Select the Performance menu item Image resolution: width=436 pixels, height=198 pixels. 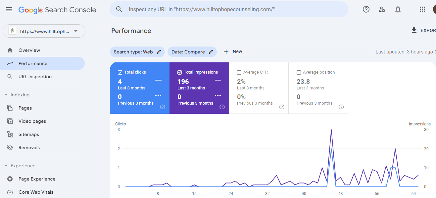click(x=42, y=63)
